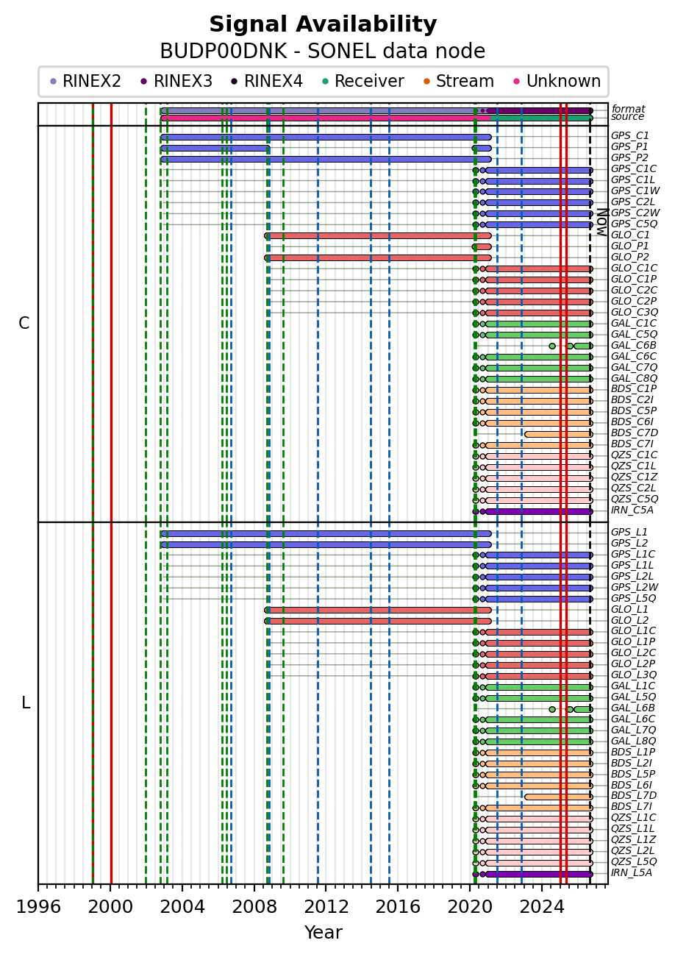Click the Now marker label

601,221
